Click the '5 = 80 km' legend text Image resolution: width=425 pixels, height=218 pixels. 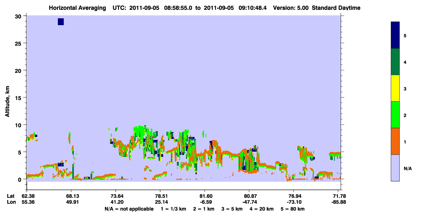point(293,209)
